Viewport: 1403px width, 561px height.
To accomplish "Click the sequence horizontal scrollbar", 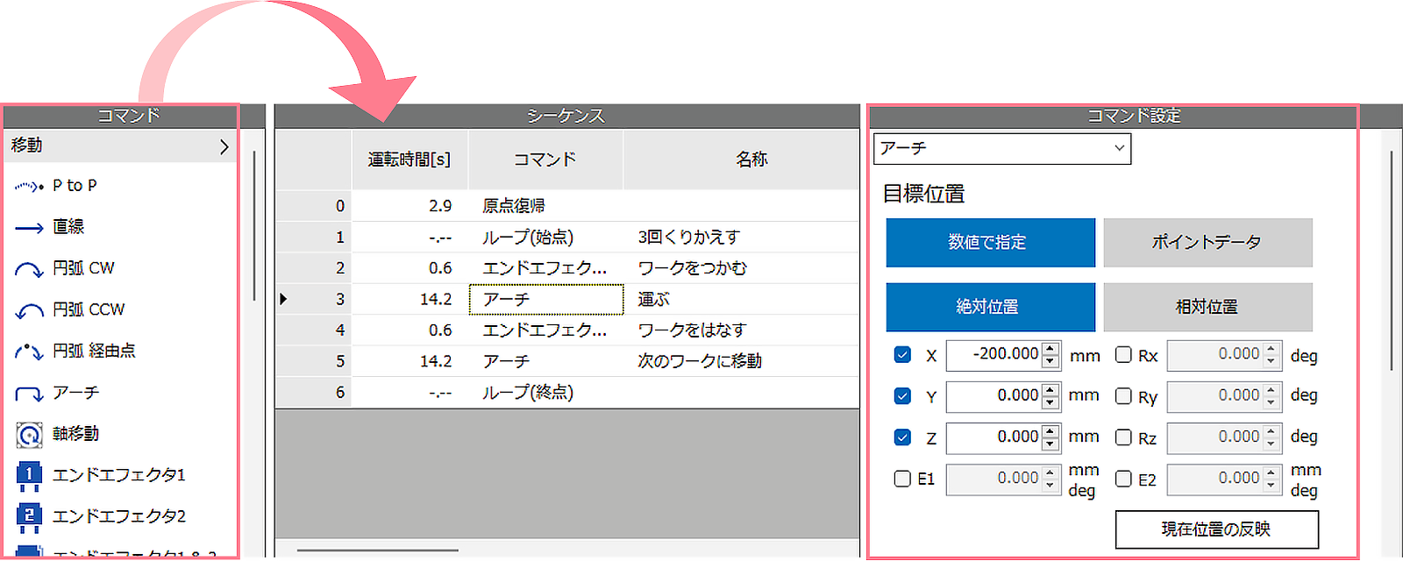I will [377, 550].
